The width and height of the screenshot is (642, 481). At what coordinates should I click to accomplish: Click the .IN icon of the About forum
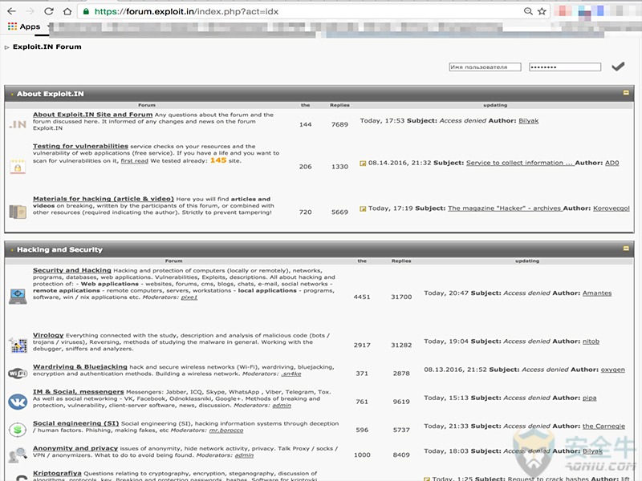coord(18,124)
